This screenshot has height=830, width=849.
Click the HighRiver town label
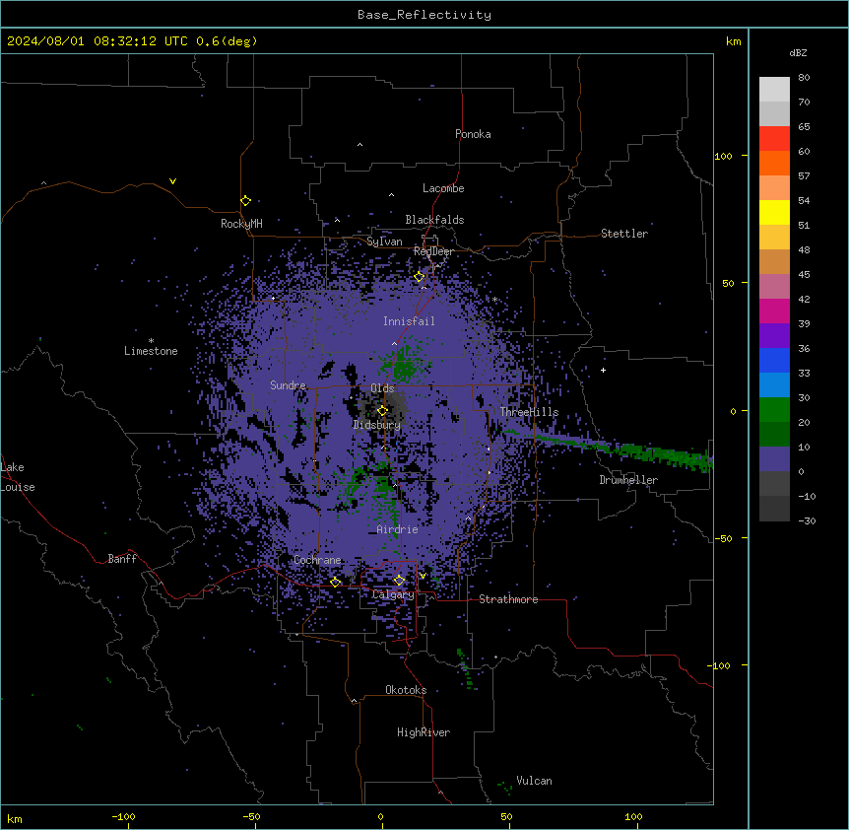(x=424, y=732)
